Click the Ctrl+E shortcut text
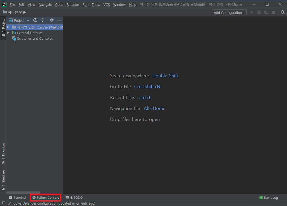287x206 pixels. pyautogui.click(x=145, y=98)
